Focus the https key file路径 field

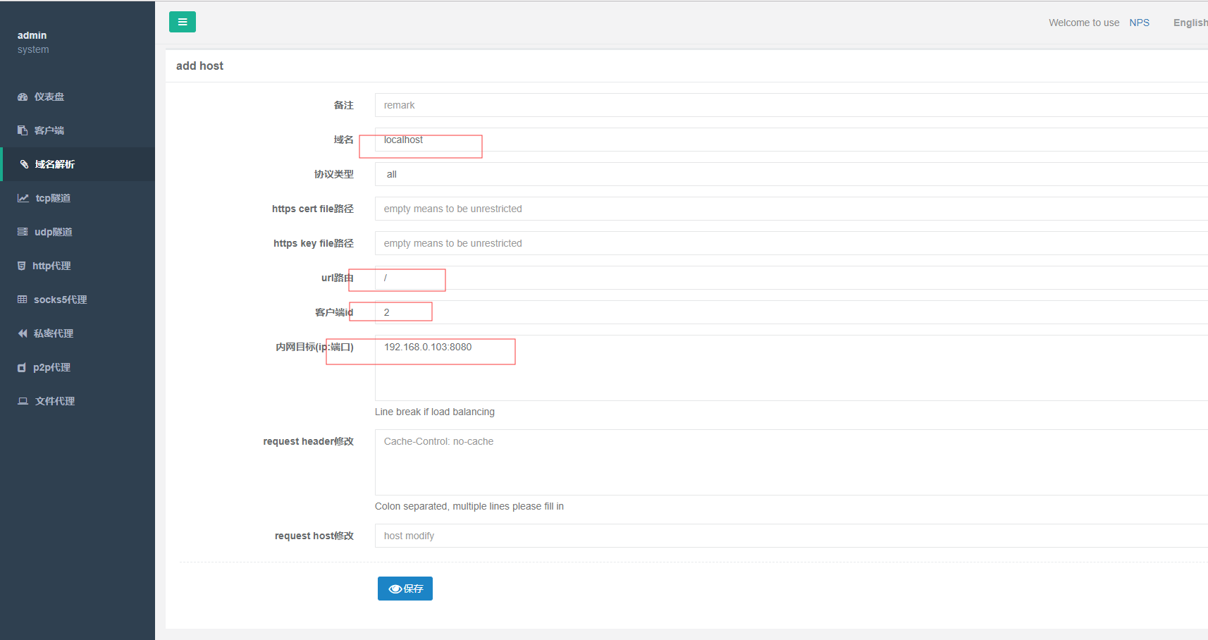pyautogui.click(x=791, y=243)
